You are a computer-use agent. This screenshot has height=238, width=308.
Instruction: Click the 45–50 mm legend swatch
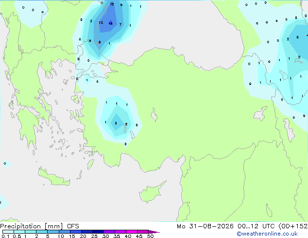coord(143,232)
